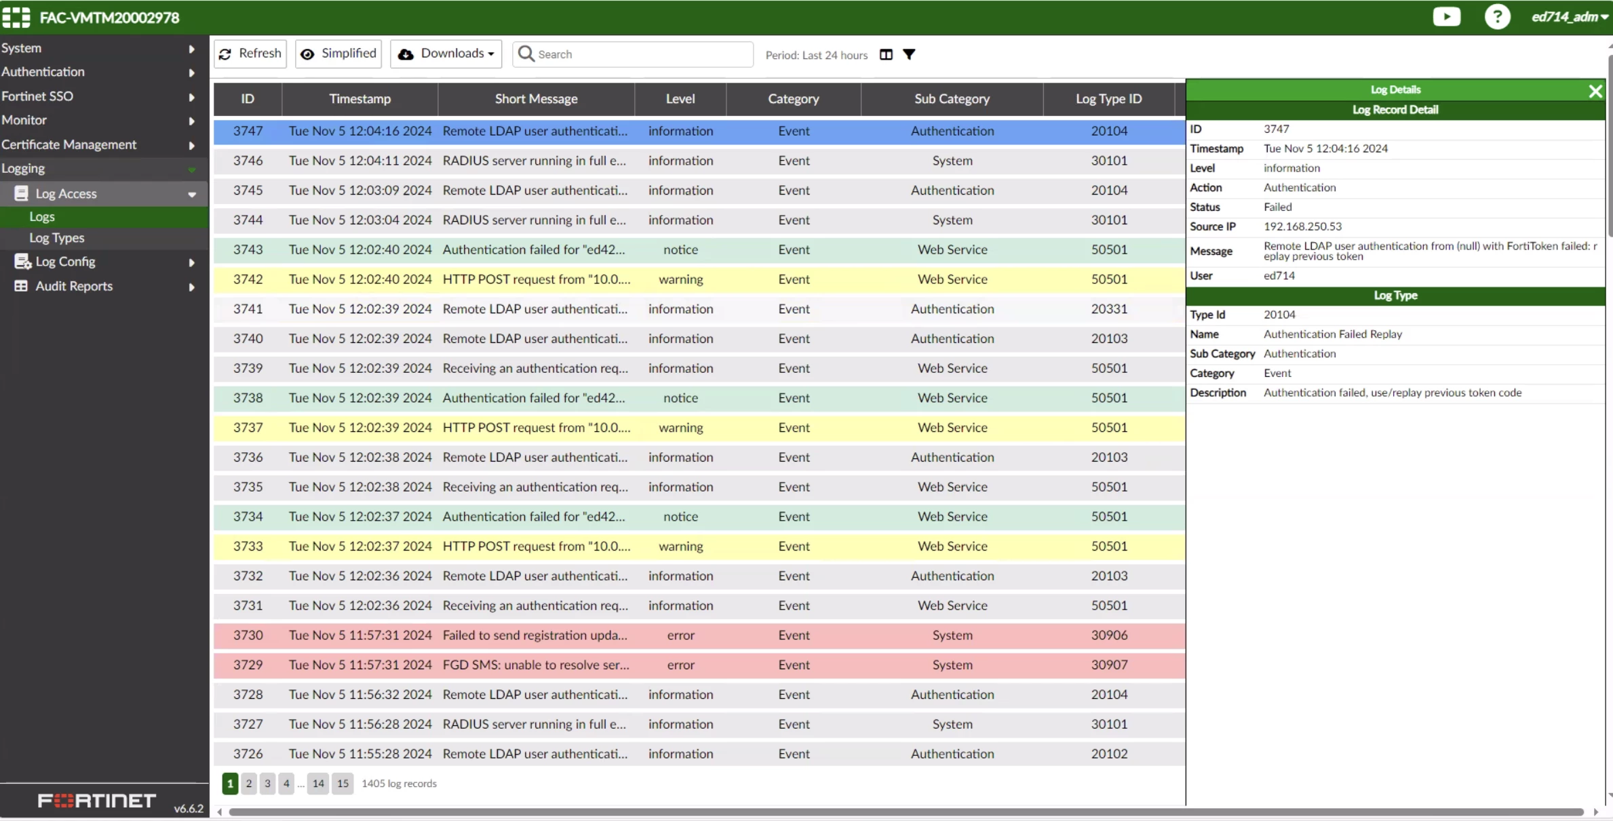Sort by Timestamp column header
Image resolution: width=1613 pixels, height=821 pixels.
click(x=360, y=99)
